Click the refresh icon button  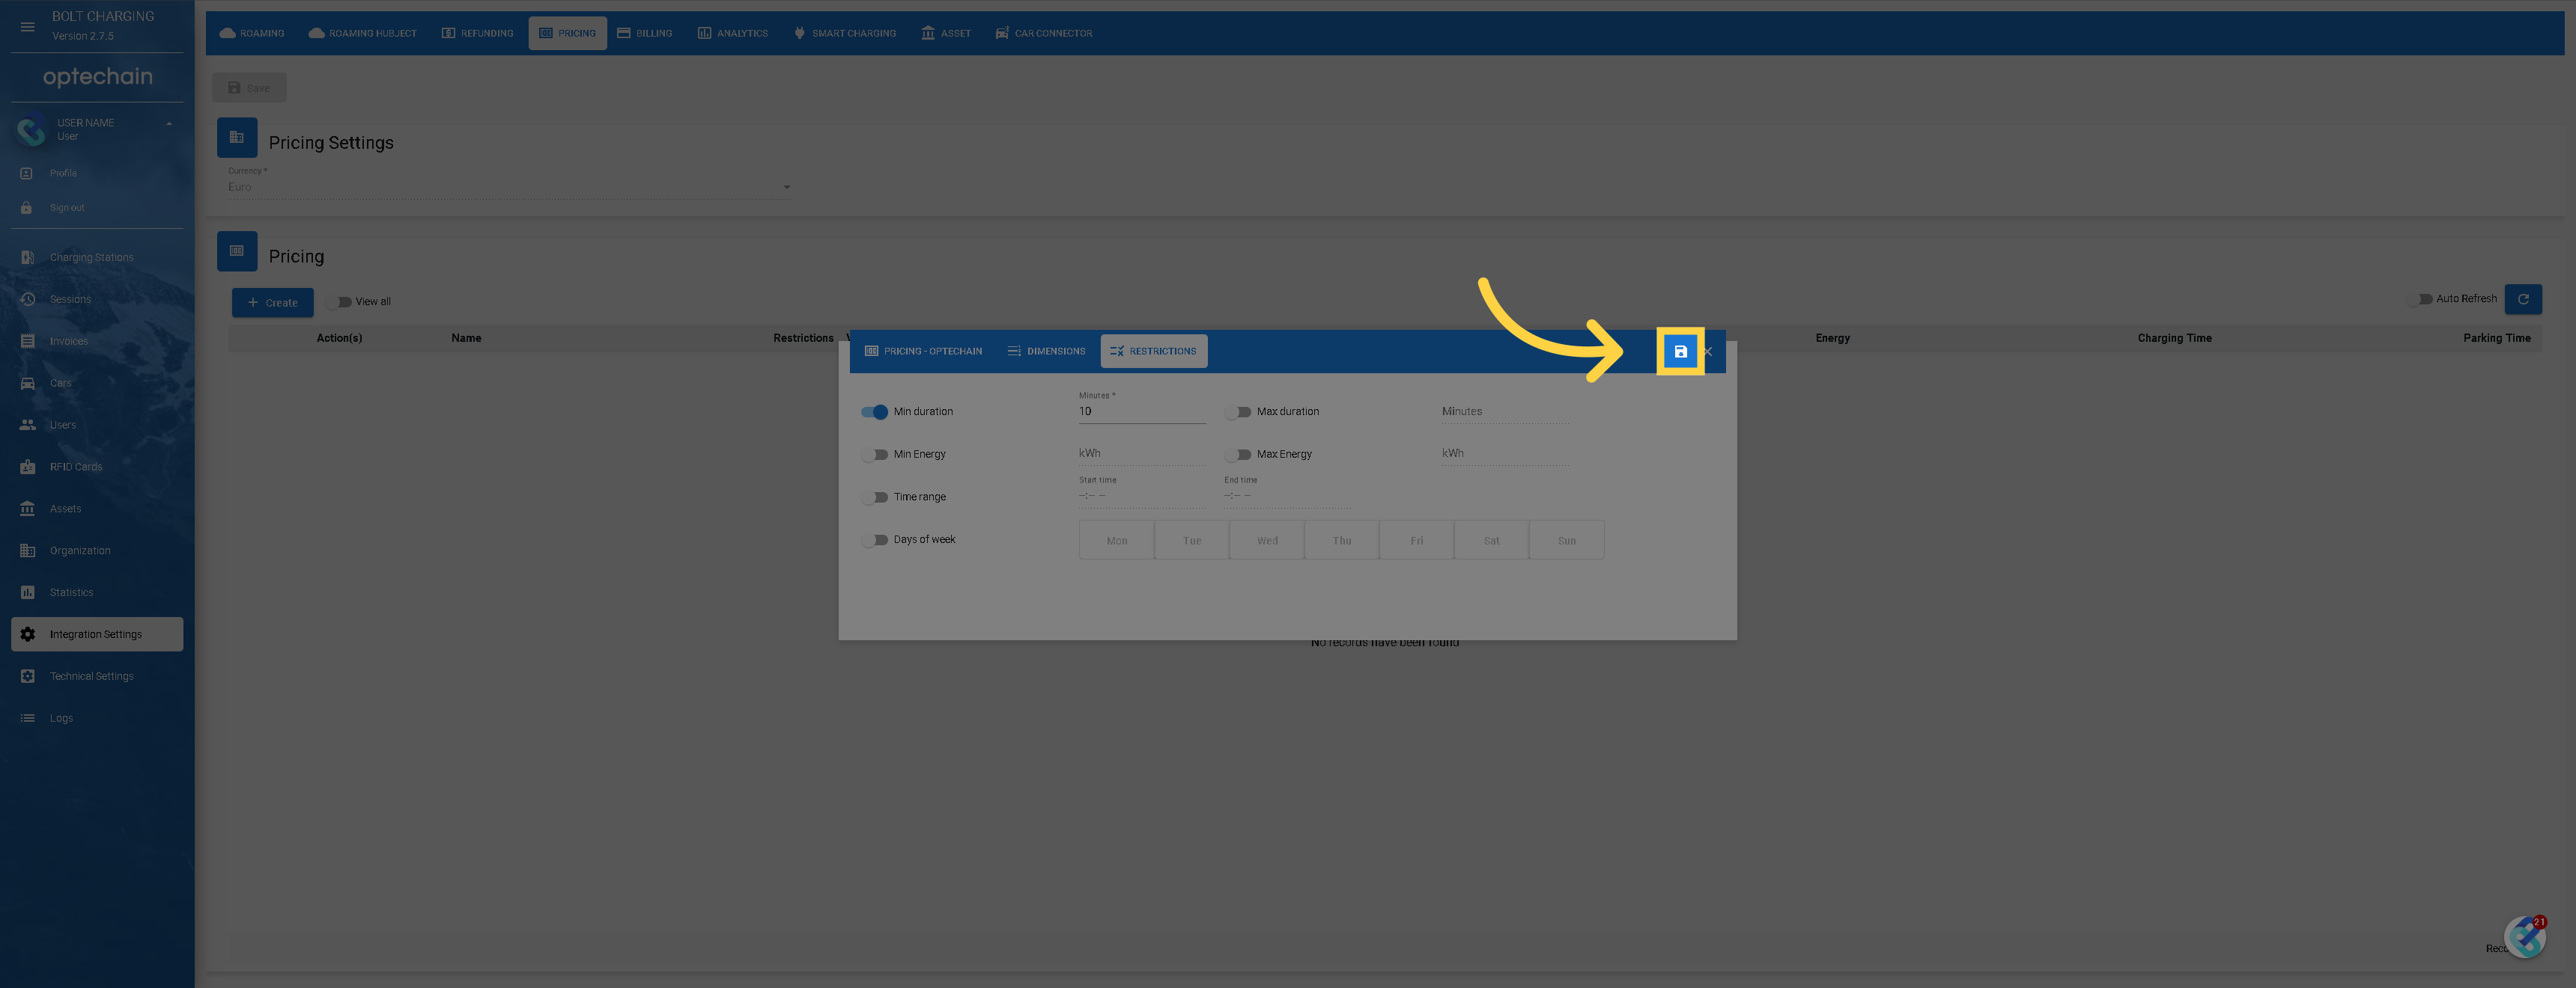point(2522,298)
